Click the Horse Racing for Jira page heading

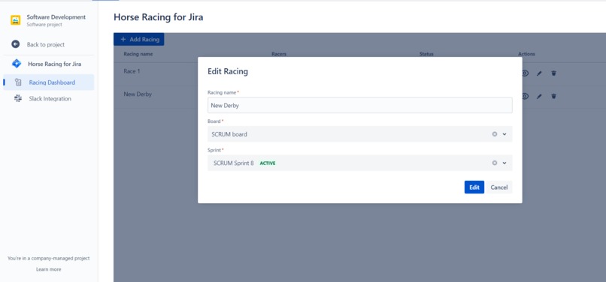pyautogui.click(x=159, y=17)
